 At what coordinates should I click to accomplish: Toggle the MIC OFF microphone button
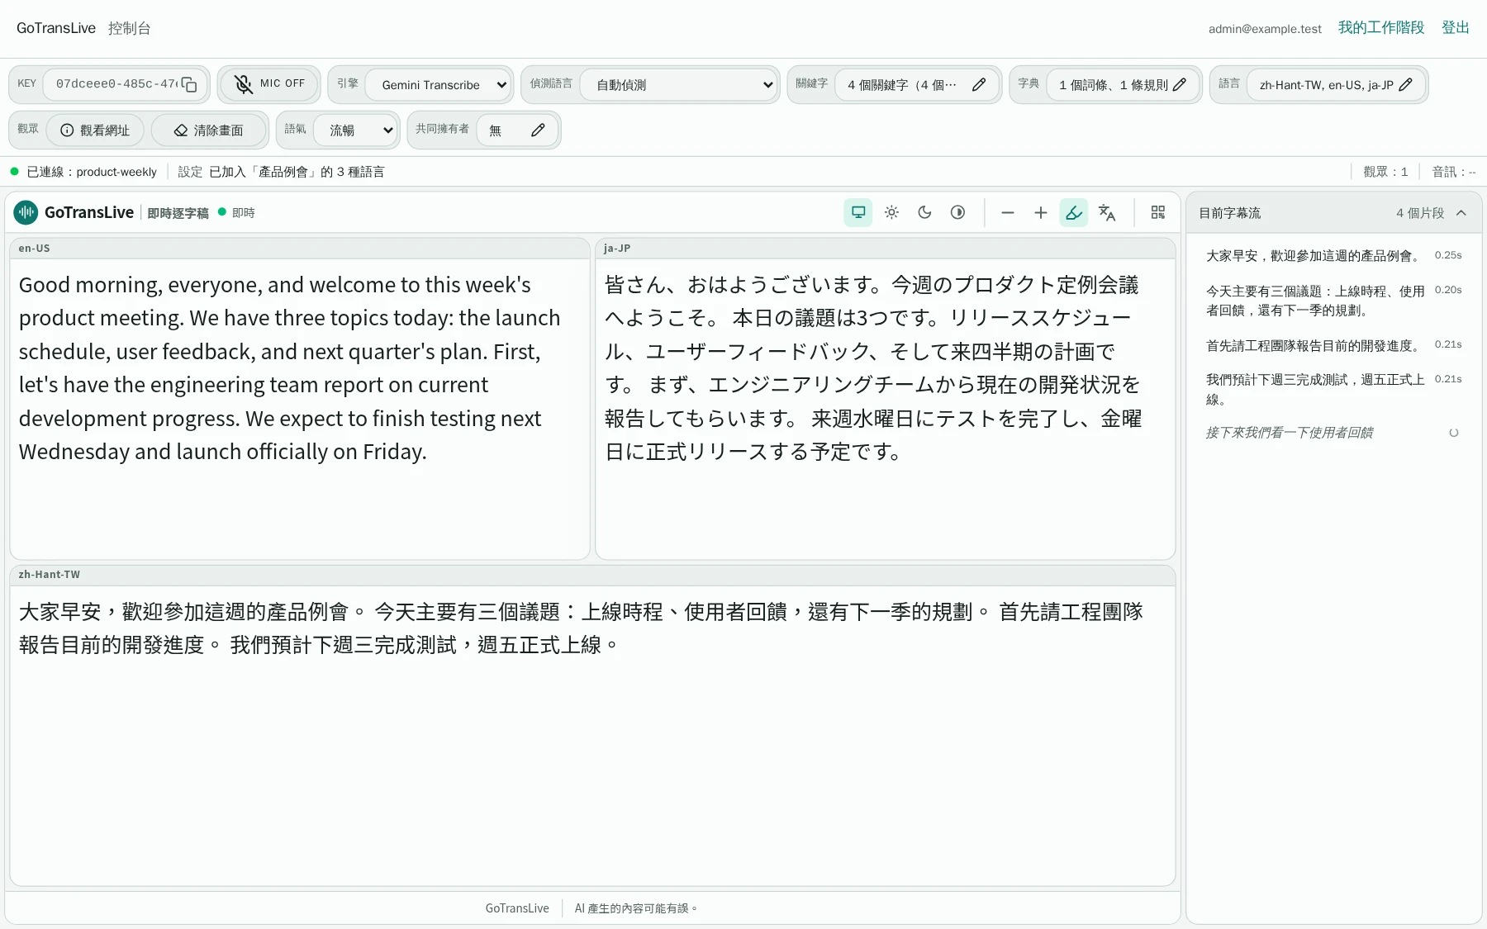269,84
